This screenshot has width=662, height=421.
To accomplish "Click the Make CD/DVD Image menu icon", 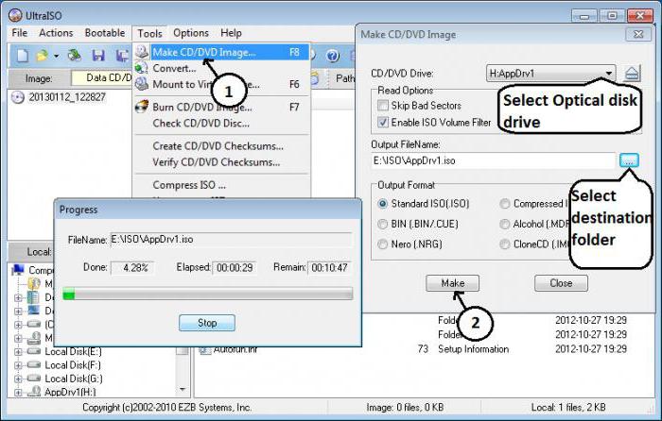I will pyautogui.click(x=142, y=52).
